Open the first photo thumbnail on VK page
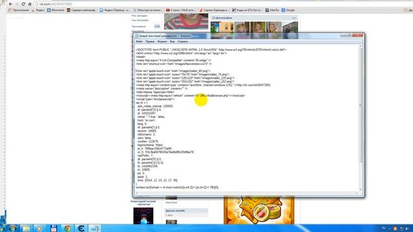Image resolution: width=413 pixels, height=232 pixels. tap(215, 27)
